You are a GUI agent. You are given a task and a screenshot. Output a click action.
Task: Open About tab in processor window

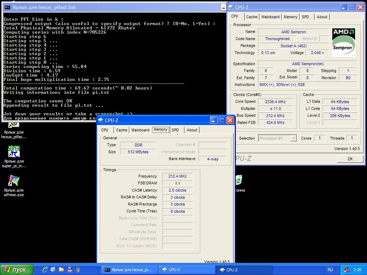[322, 17]
